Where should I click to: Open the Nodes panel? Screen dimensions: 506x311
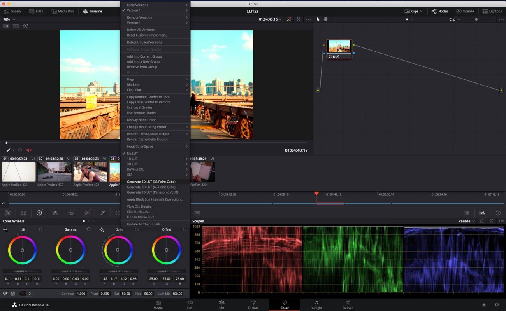coord(439,11)
